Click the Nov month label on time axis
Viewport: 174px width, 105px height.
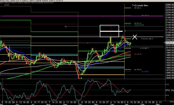pyautogui.click(x=96, y=104)
